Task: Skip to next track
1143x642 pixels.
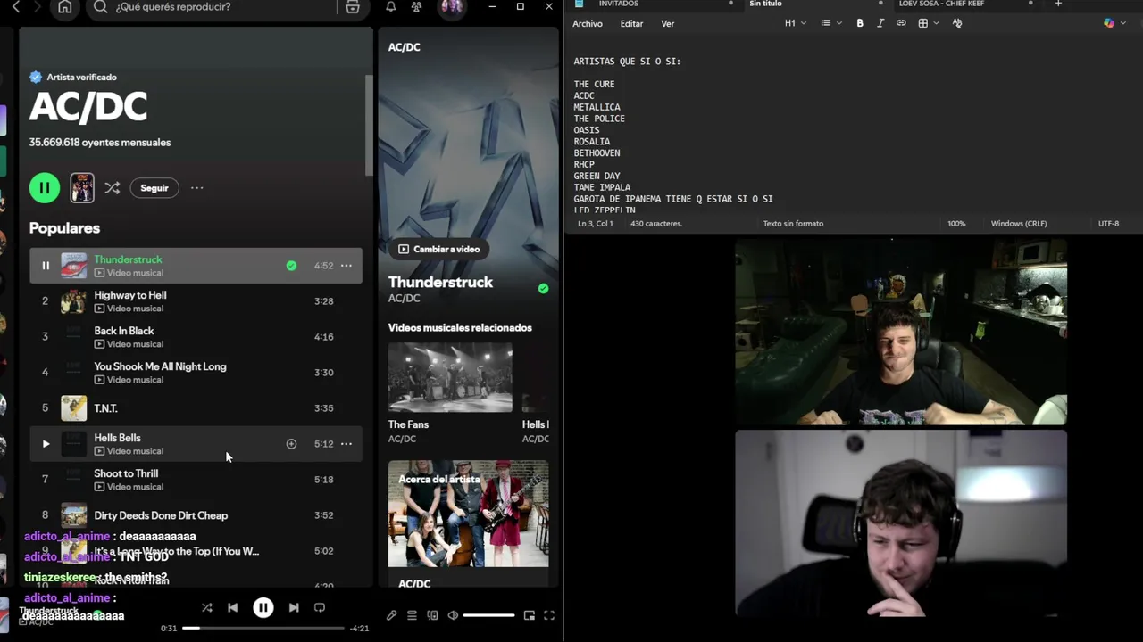Action: [294, 608]
